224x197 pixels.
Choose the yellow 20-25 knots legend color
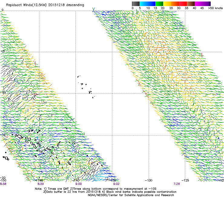pyautogui.click(x=167, y=4)
